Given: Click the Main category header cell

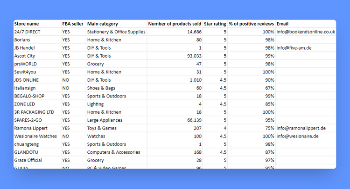Looking at the screenshot, I should [x=103, y=24].
